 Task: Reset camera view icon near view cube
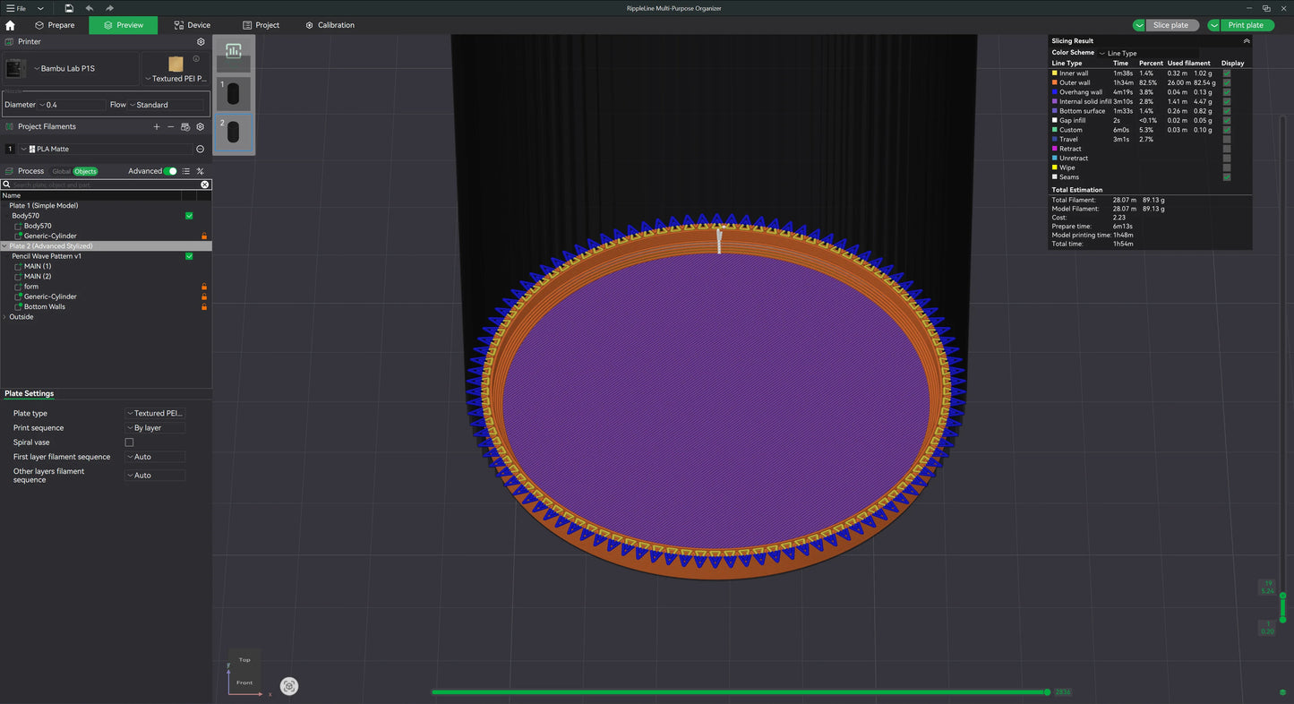pos(289,686)
